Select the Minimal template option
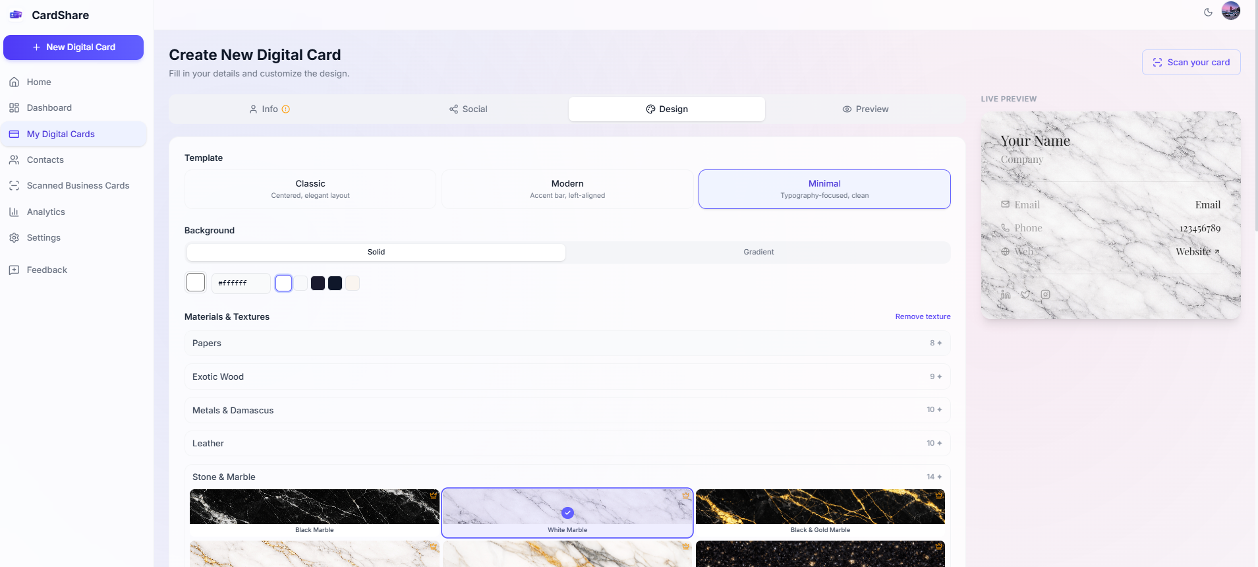Screen dimensions: 1258x567 (824, 189)
